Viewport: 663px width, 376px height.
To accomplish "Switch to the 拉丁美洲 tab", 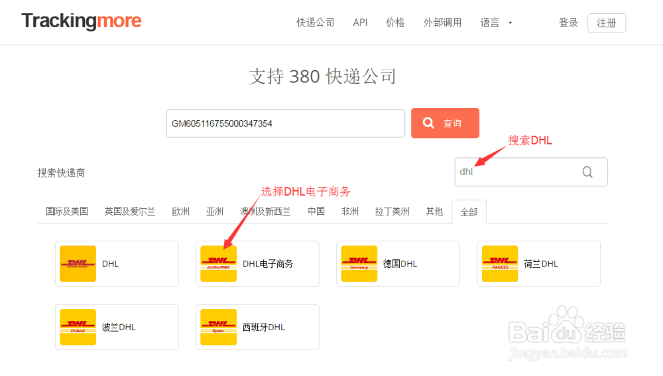I will pyautogui.click(x=392, y=211).
